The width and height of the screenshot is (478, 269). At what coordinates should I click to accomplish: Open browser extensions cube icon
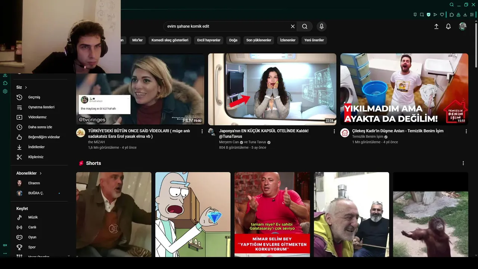[451, 15]
